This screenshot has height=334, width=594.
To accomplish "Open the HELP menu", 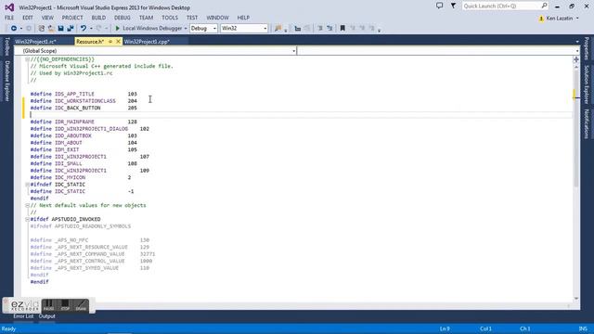I will [243, 18].
